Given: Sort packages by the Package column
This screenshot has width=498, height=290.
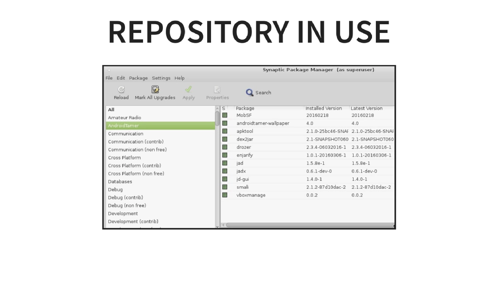Looking at the screenshot, I should pos(246,108).
